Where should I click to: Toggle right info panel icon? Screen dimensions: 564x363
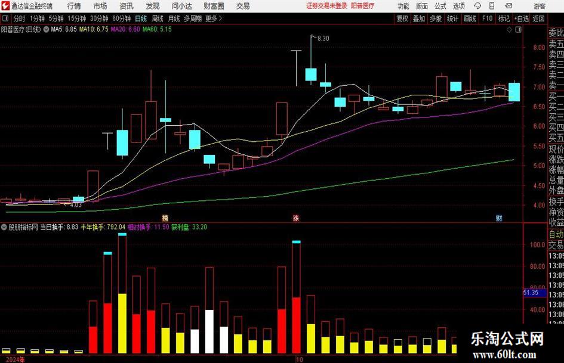click(x=518, y=30)
